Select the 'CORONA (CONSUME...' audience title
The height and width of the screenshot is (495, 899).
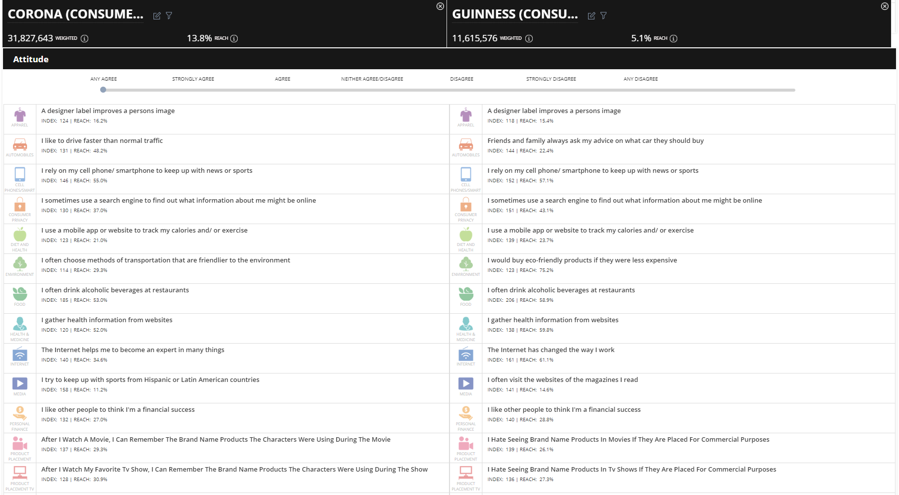[76, 14]
